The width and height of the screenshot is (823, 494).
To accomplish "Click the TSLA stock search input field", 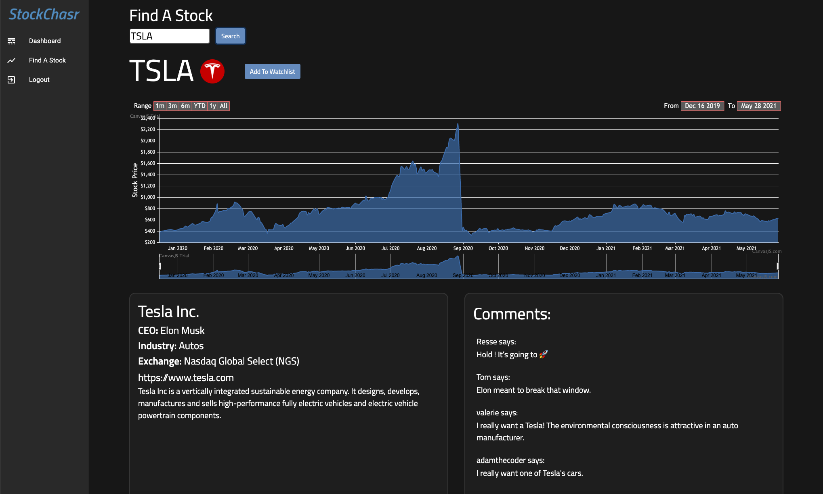I will 169,36.
